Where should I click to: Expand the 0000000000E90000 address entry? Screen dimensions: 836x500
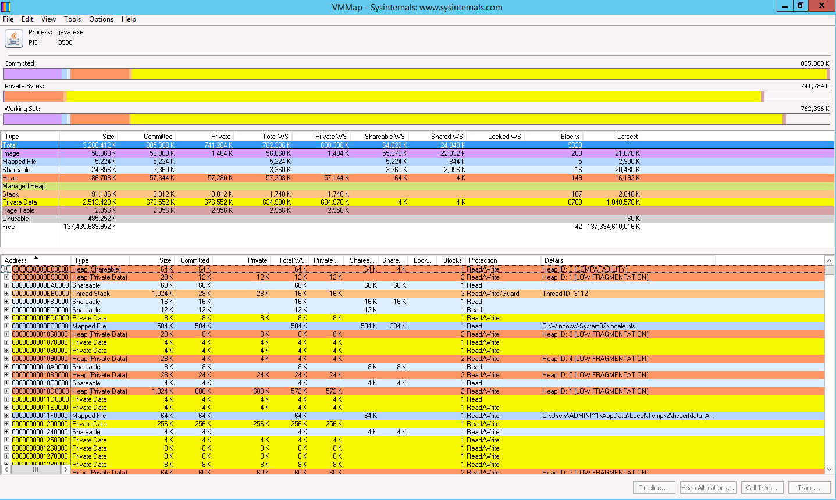click(x=6, y=277)
